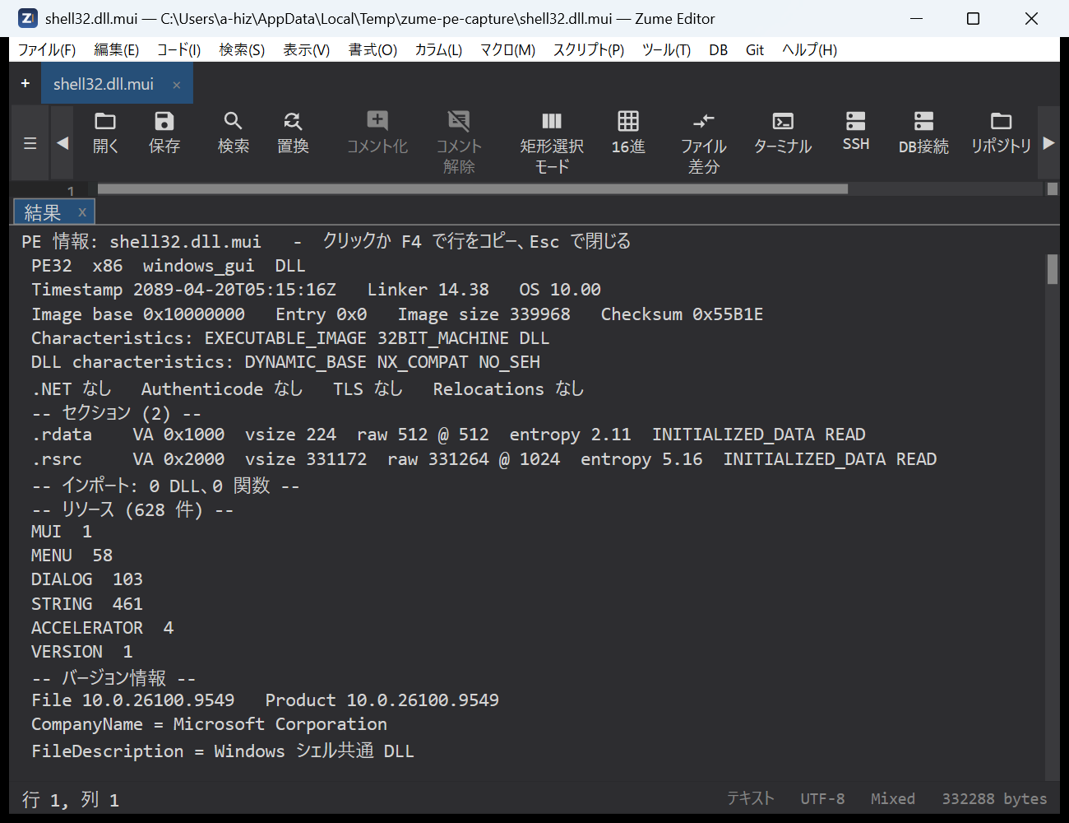The width and height of the screenshot is (1069, 823).
Task: Toggle the hamburger toolbar menu
Action: [30, 143]
